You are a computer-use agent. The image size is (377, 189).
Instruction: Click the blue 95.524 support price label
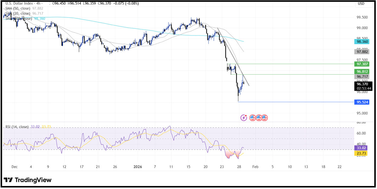click(362, 102)
